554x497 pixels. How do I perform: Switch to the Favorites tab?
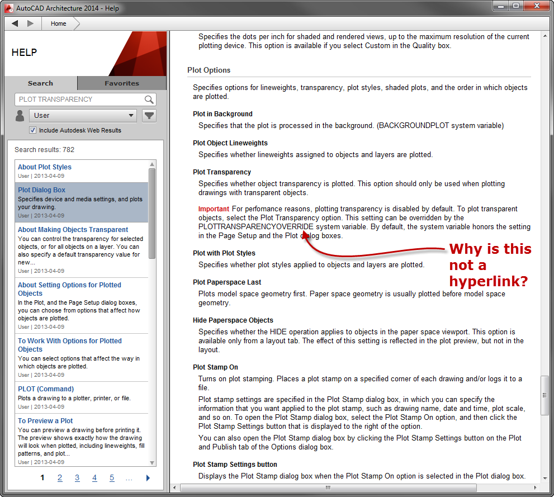pos(121,83)
